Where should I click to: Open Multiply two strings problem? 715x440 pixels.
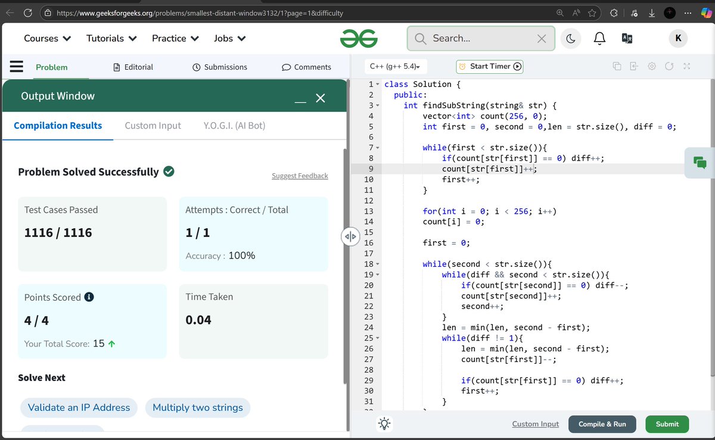198,408
